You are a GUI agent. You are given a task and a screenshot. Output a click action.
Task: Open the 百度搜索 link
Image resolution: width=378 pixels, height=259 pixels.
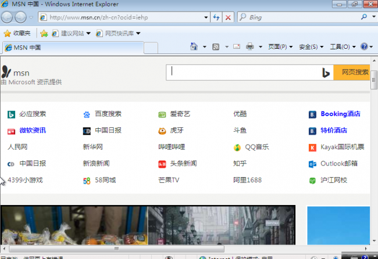tap(108, 114)
